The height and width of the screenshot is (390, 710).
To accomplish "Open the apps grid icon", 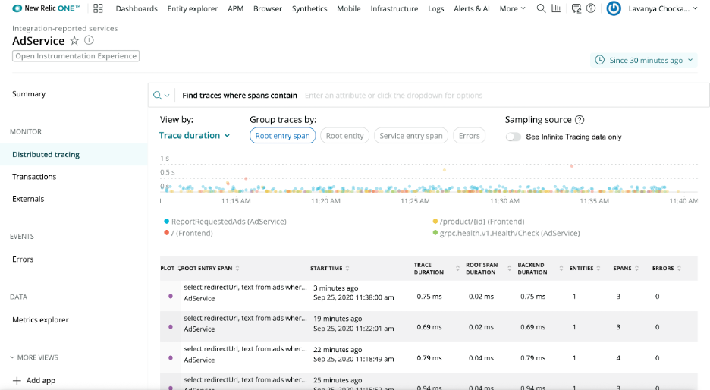I will 98,8.
